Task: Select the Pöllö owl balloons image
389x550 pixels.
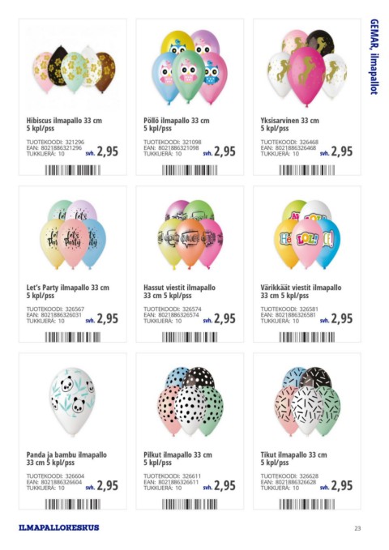Action: 190,67
